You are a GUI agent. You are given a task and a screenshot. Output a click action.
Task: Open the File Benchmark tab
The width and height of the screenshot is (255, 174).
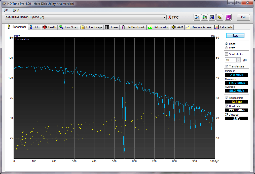click(x=133, y=27)
